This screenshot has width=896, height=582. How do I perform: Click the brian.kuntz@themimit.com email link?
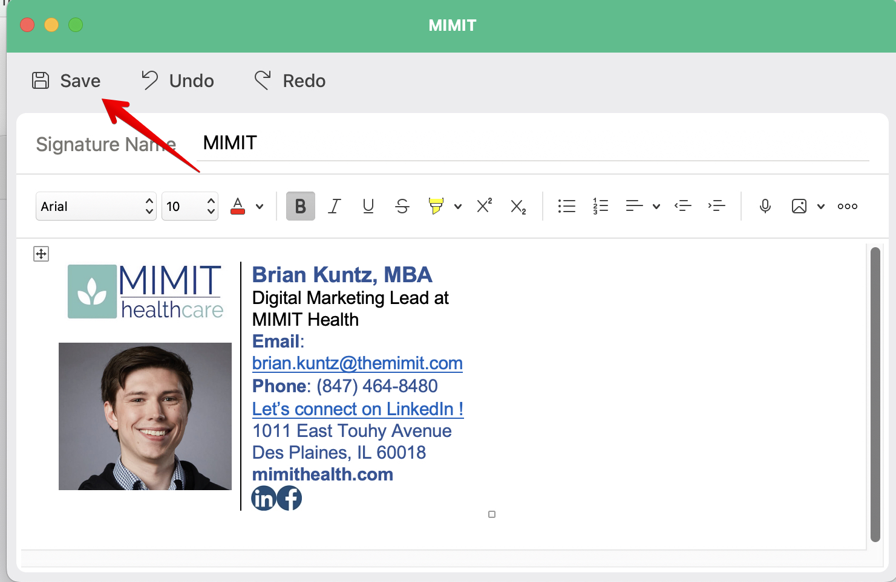(357, 363)
